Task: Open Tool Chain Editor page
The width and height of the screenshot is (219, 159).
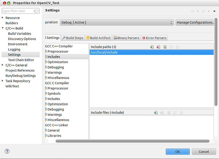Action: coord(21,60)
